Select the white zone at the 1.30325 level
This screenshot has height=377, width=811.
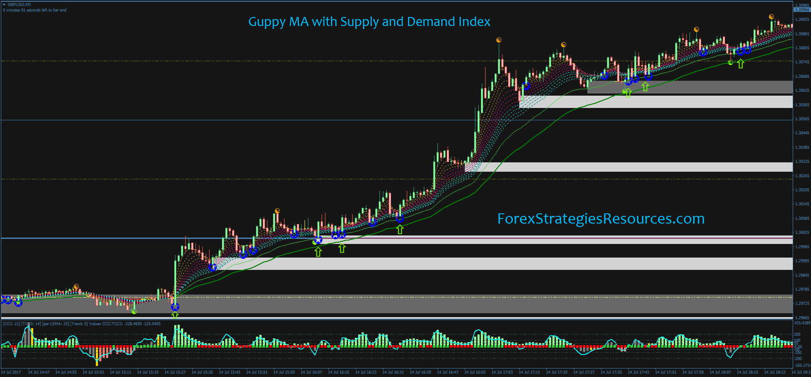[629, 167]
